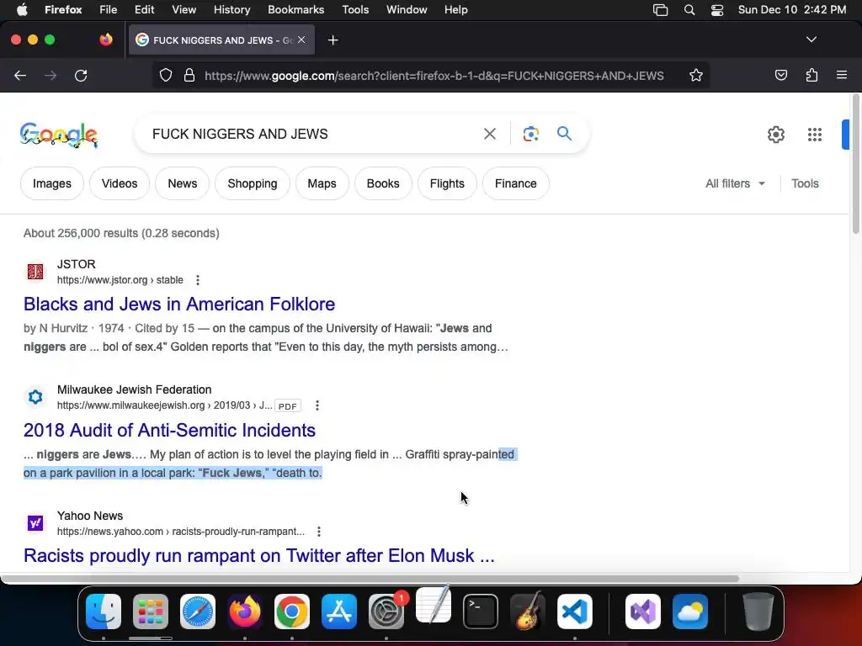The width and height of the screenshot is (862, 646).
Task: Switch to the Flights filter
Action: [447, 183]
